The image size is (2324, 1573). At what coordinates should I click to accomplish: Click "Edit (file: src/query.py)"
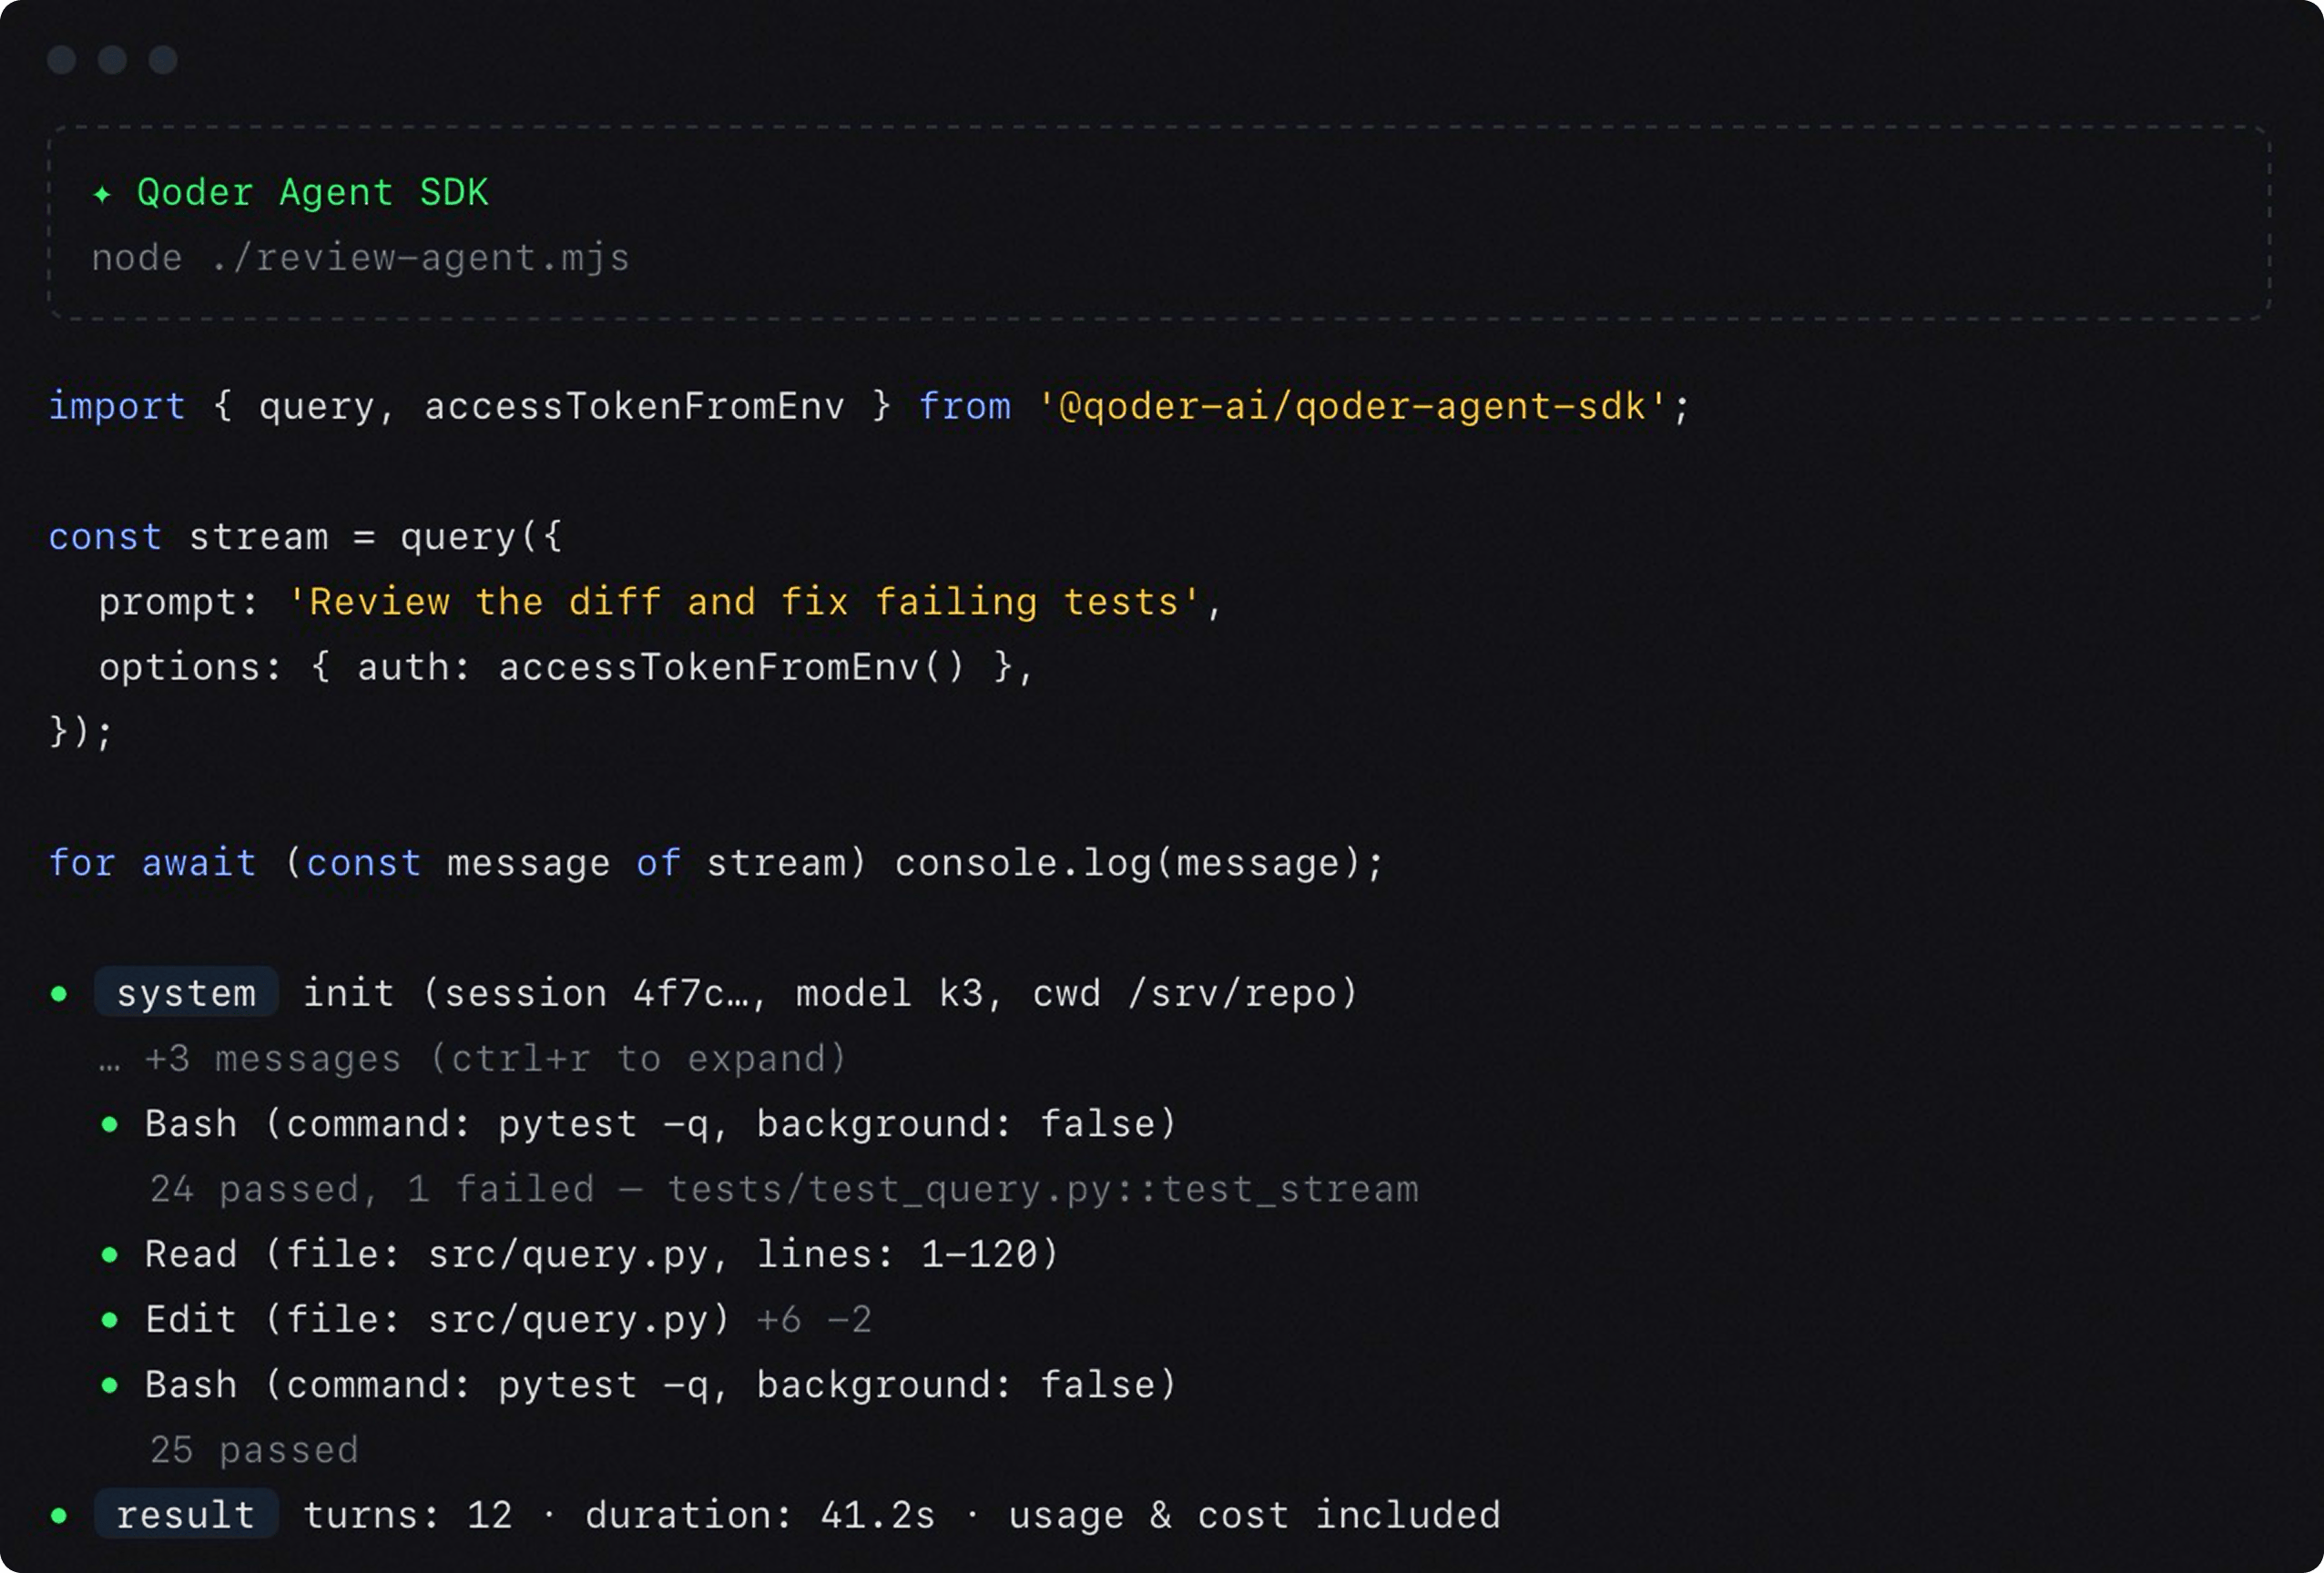[437, 1320]
